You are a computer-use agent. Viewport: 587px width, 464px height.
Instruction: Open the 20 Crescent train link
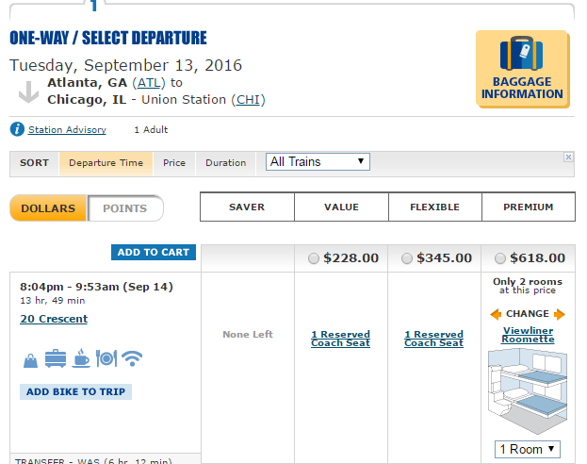(54, 320)
